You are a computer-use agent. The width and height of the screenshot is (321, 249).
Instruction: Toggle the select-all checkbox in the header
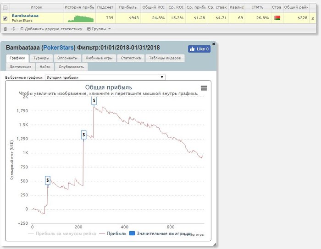coord(5,8)
